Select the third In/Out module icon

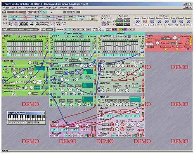pyautogui.click(x=21, y=24)
